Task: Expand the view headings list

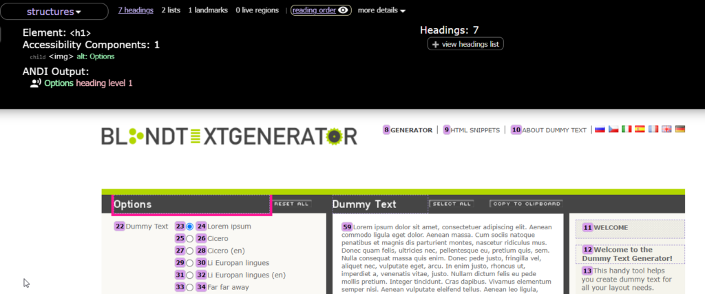Action: click(x=465, y=44)
